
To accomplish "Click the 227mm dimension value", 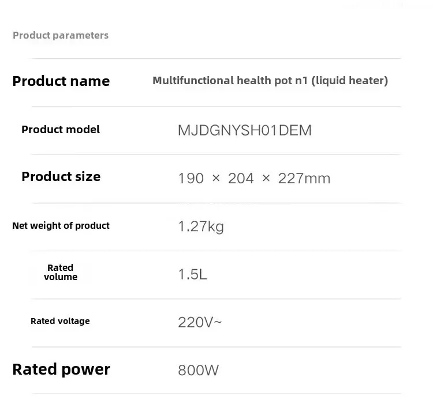I will click(x=304, y=178).
